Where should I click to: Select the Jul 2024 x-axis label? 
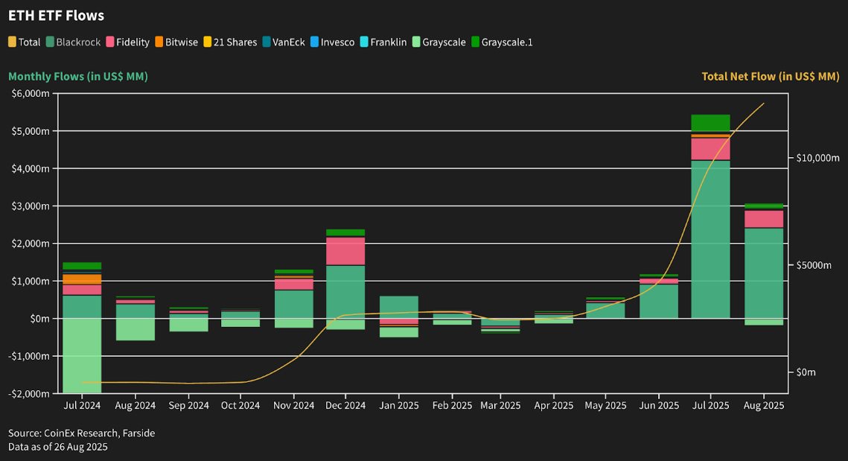tap(82, 405)
